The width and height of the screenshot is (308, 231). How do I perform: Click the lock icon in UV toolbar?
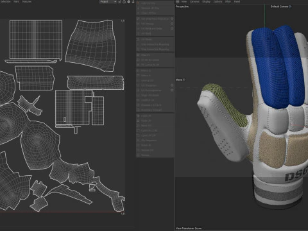[124, 2]
